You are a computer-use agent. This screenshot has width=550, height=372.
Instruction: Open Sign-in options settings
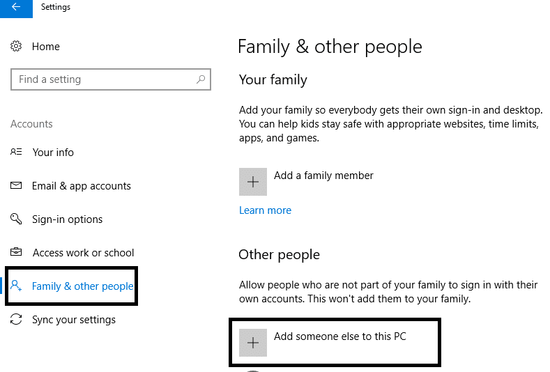click(x=67, y=219)
